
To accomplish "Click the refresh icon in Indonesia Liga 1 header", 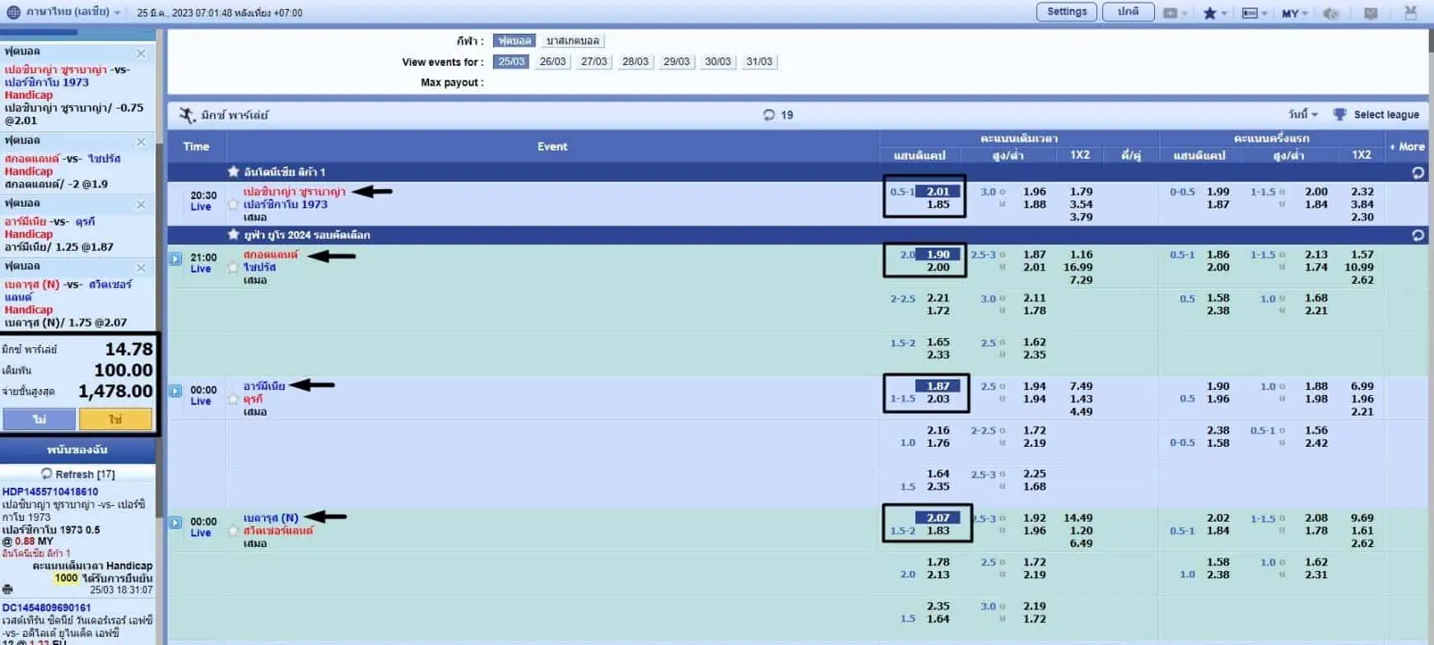I will pos(1418,173).
